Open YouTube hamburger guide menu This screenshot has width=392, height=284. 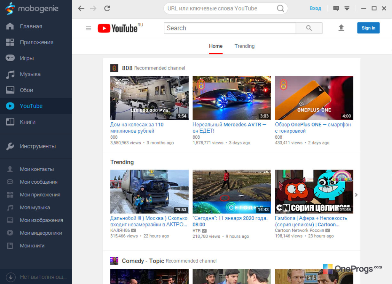click(89, 28)
